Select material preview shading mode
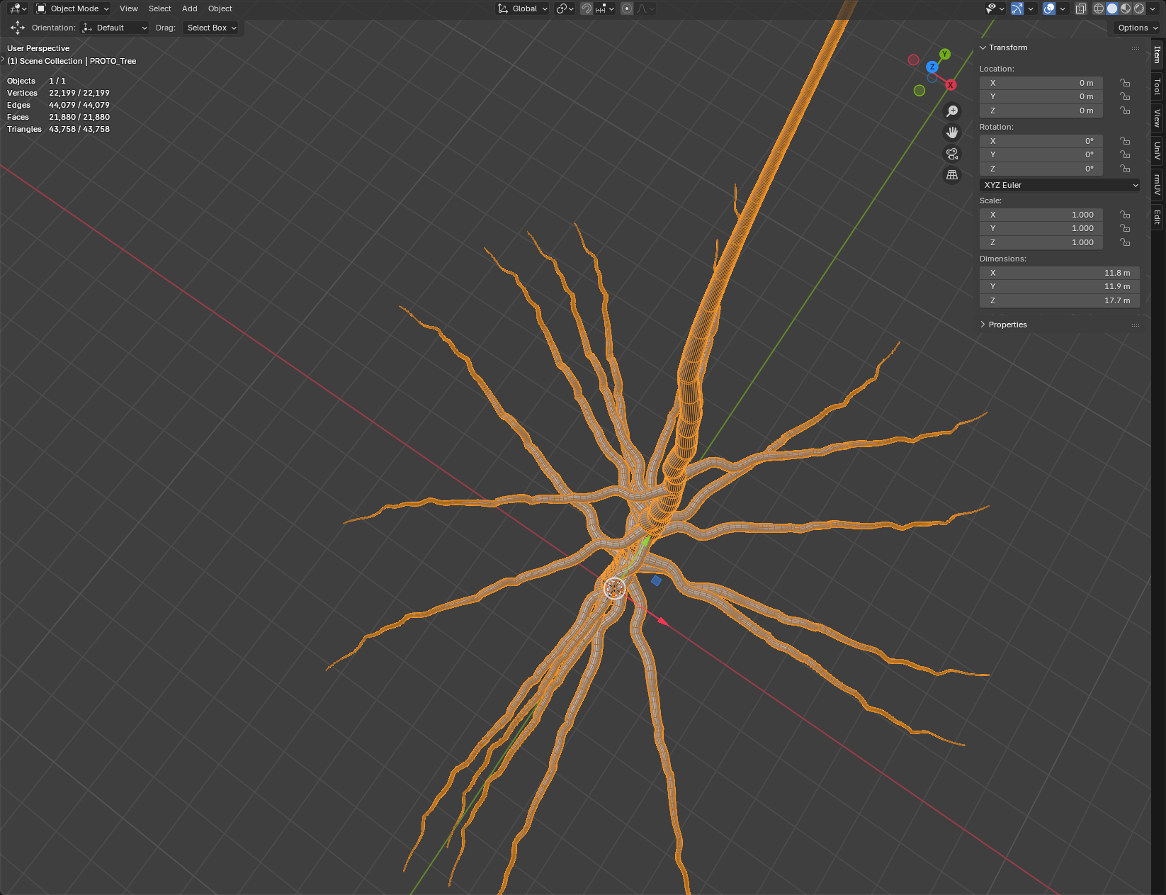The image size is (1166, 895). (x=1126, y=9)
